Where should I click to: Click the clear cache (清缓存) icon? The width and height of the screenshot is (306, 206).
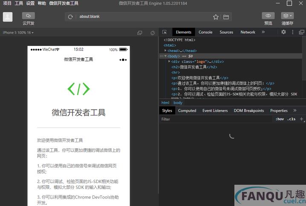[287, 16]
